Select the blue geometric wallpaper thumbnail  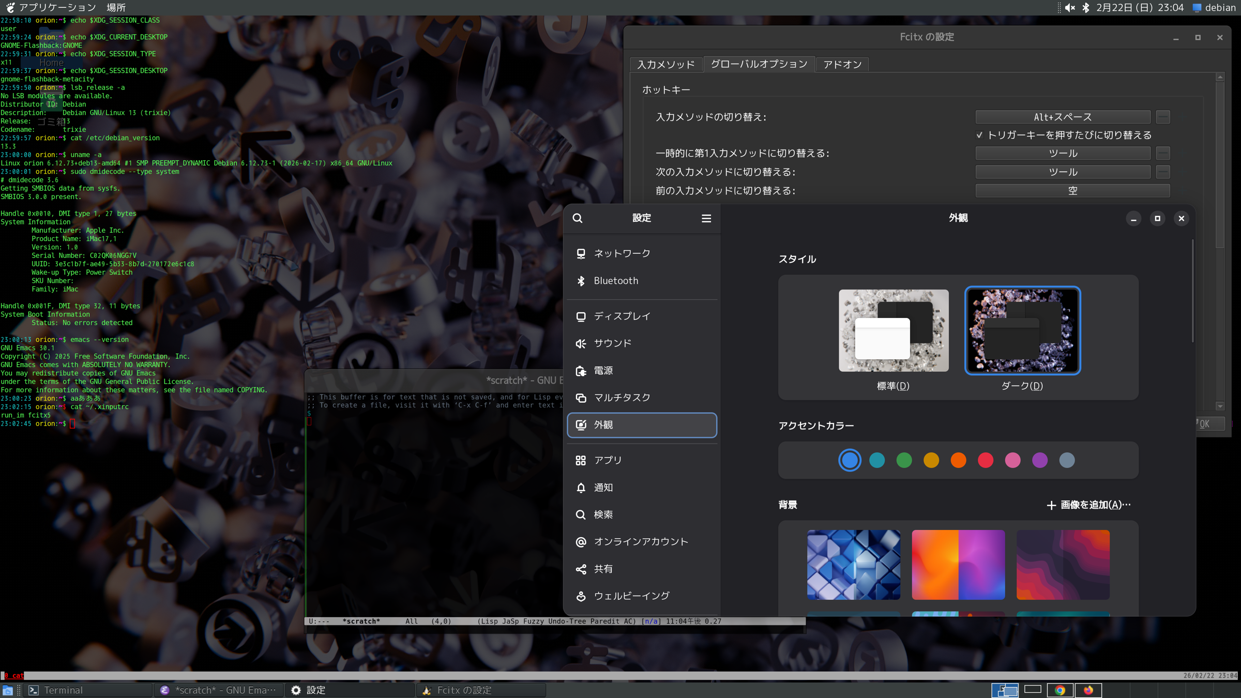(853, 565)
